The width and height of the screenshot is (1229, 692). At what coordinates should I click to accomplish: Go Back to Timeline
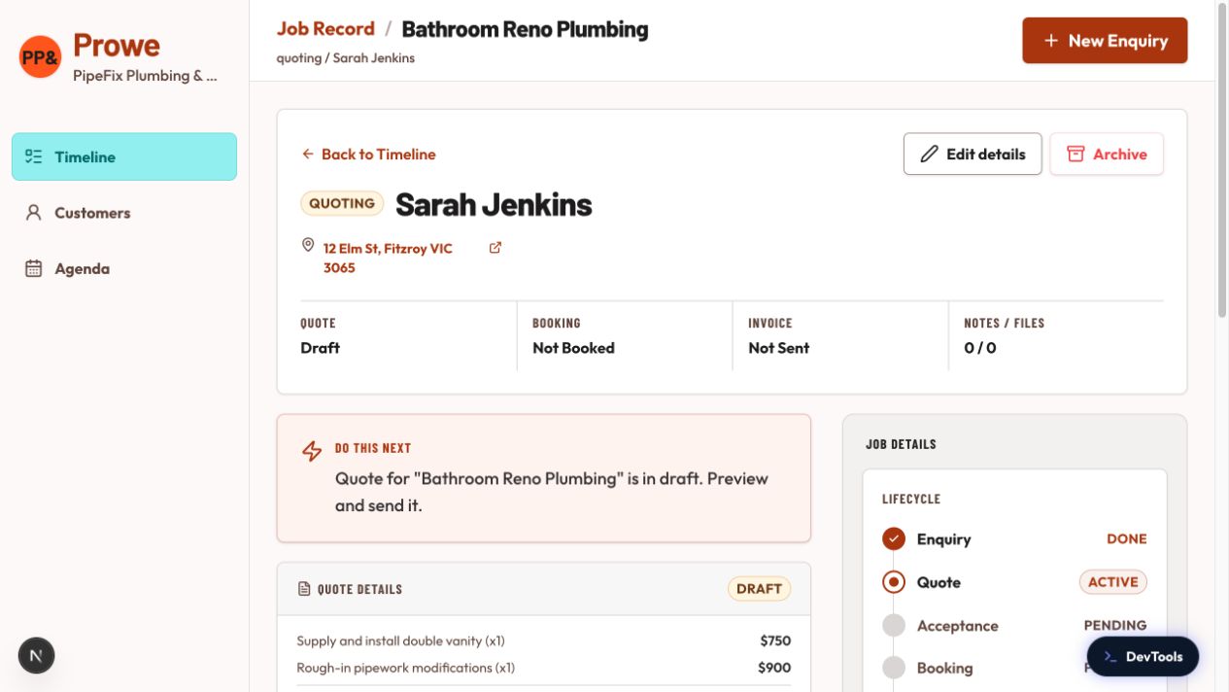368,154
